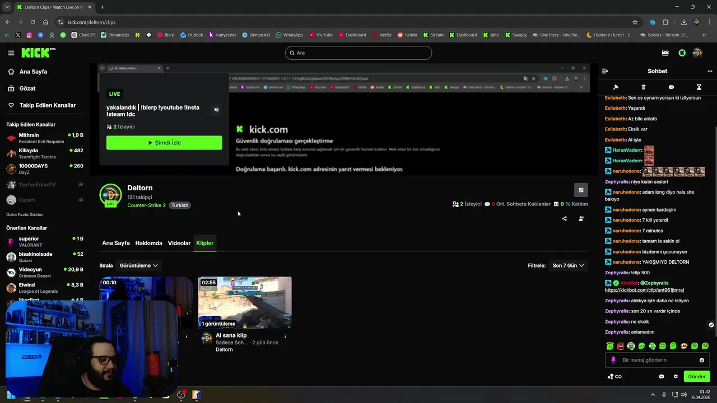Open the Kick hamburger sidebar menu
The width and height of the screenshot is (717, 403).
(x=11, y=53)
